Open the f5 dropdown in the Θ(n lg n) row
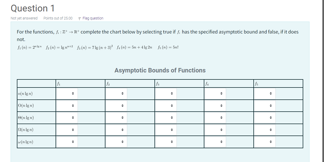This screenshot has height=162, width=324. (265, 118)
